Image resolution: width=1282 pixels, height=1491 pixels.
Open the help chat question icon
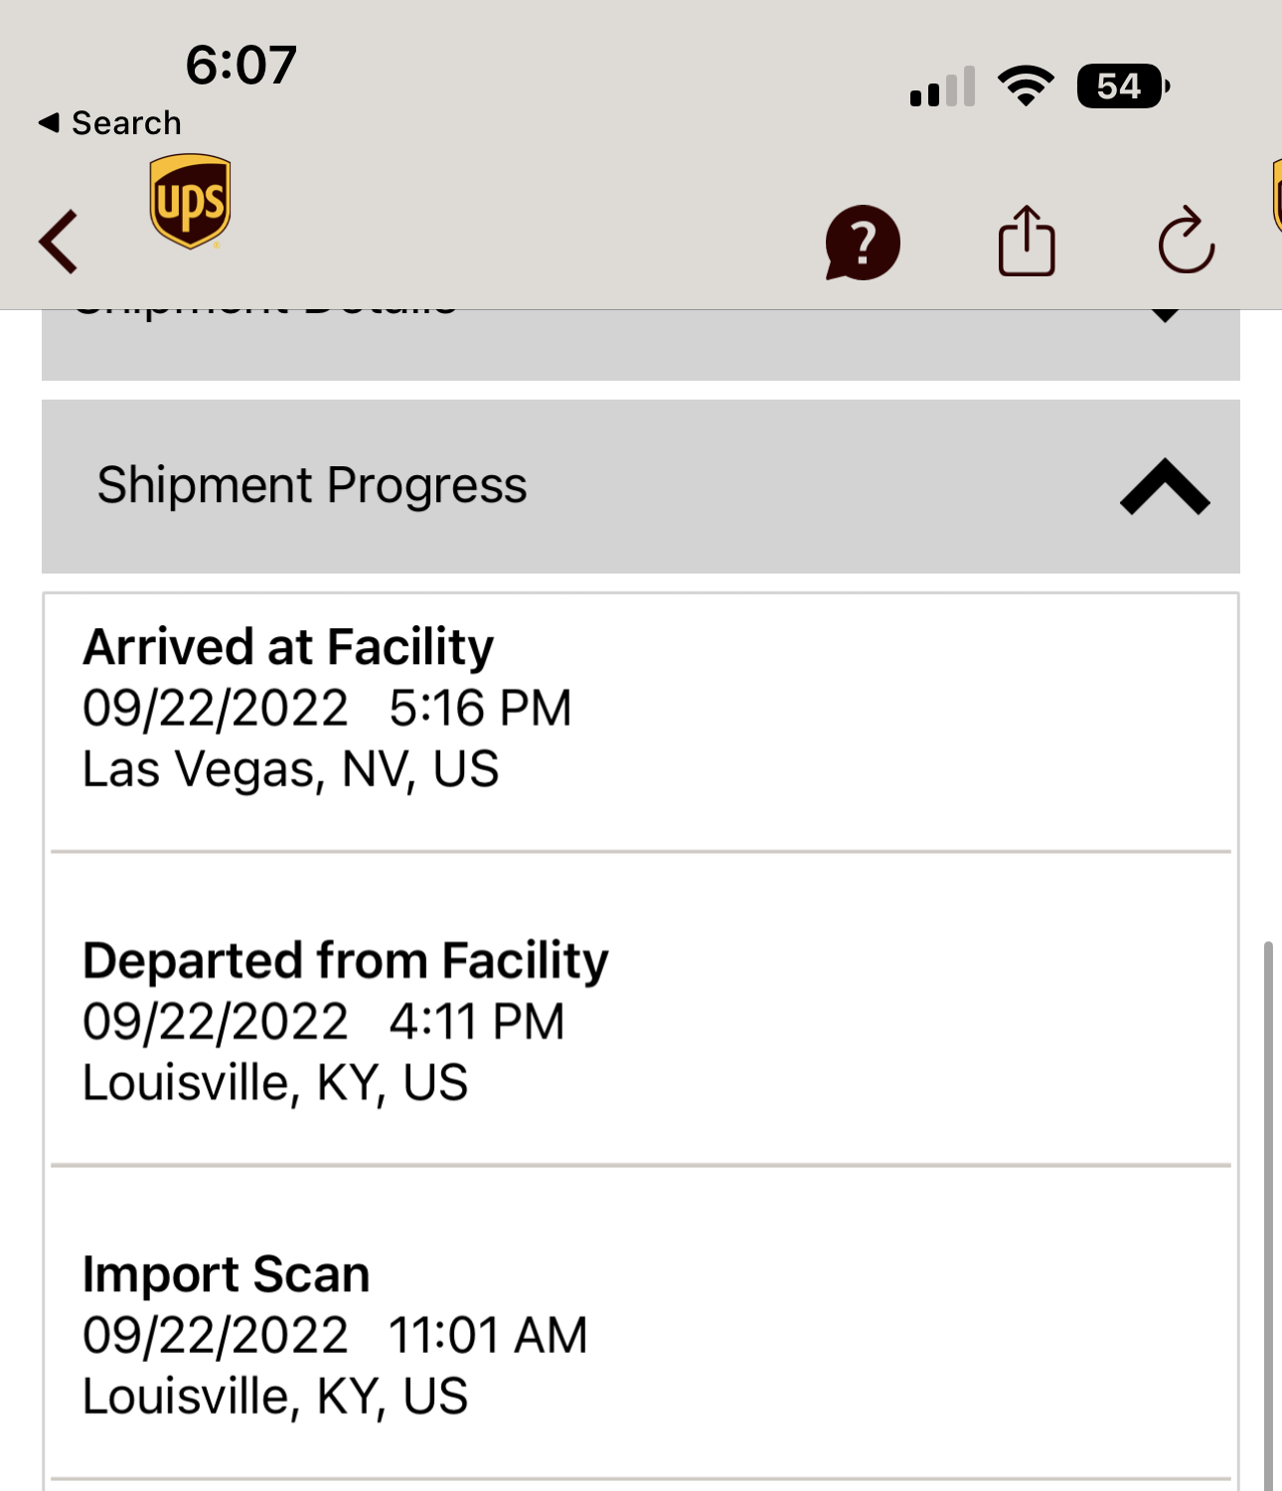pos(863,243)
